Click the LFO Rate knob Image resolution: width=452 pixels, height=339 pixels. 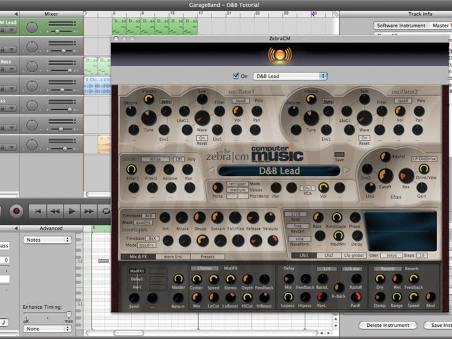pyautogui.click(x=318, y=218)
